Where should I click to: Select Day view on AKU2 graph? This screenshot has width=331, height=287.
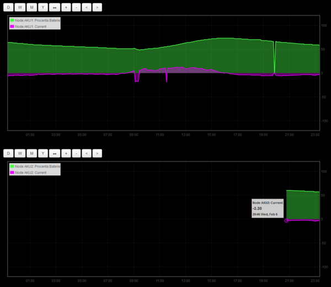click(8, 153)
